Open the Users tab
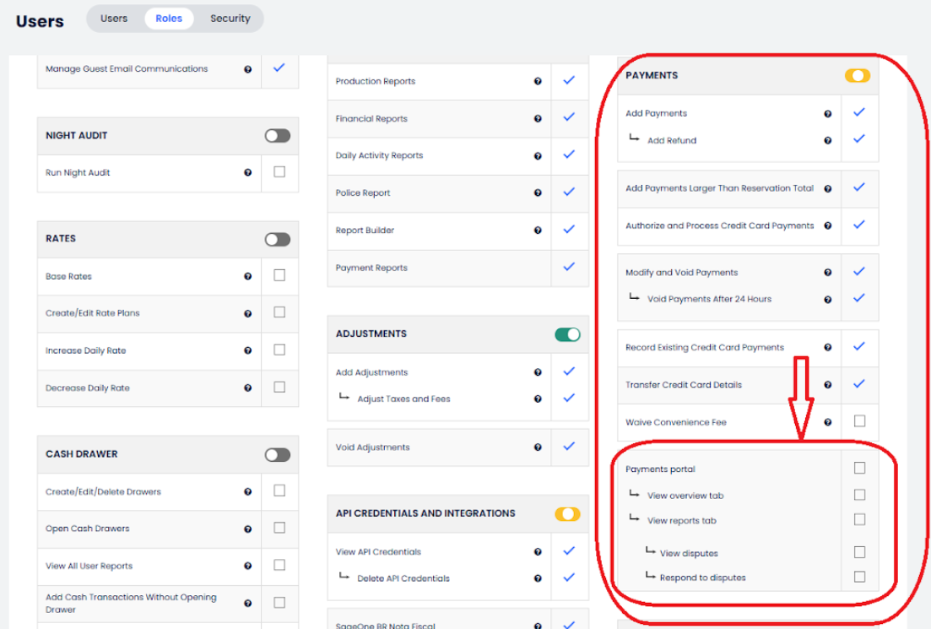 click(114, 19)
